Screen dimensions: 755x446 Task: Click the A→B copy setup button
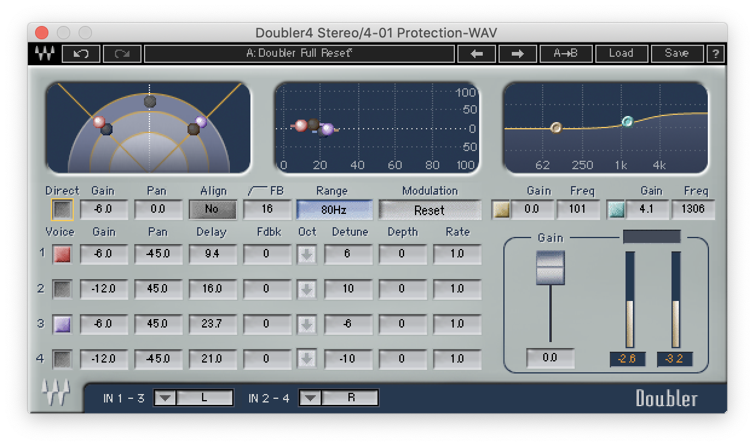point(566,54)
